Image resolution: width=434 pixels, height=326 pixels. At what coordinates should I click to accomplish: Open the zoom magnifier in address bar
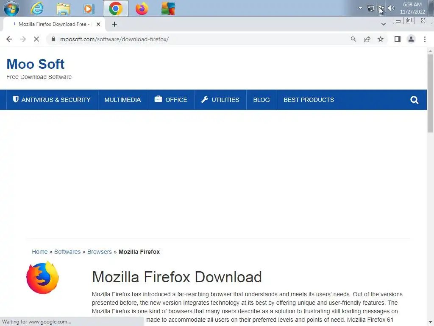(x=353, y=39)
